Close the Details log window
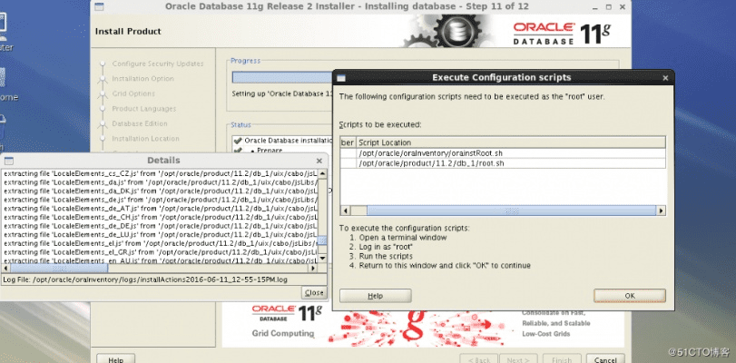Viewport: 736px width, 363px height. (x=314, y=292)
